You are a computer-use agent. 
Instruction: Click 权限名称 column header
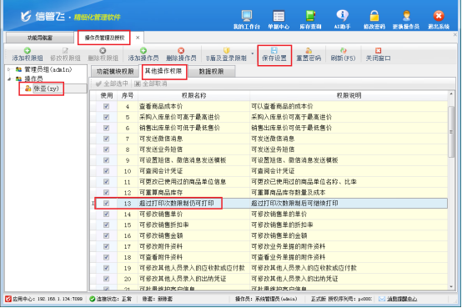(x=193, y=96)
